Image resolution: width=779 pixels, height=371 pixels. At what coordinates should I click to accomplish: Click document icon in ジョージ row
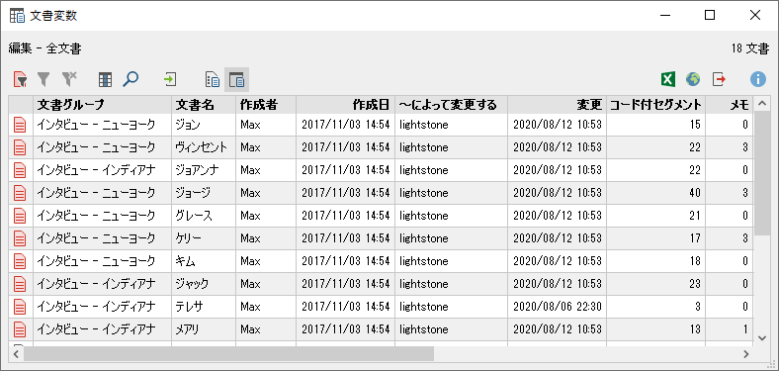pos(20,193)
